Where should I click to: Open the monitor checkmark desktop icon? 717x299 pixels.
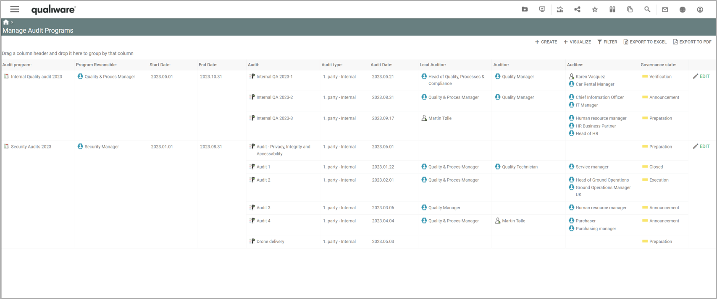(542, 9)
